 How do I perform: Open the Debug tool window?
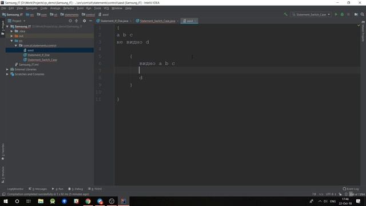click(x=75, y=189)
